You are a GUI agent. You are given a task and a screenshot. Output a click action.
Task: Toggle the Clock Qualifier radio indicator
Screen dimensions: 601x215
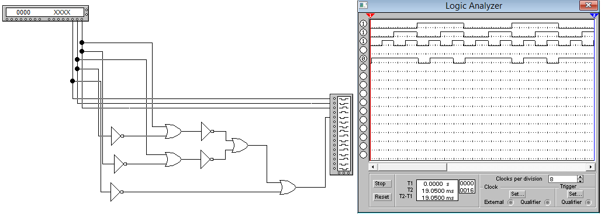click(547, 202)
